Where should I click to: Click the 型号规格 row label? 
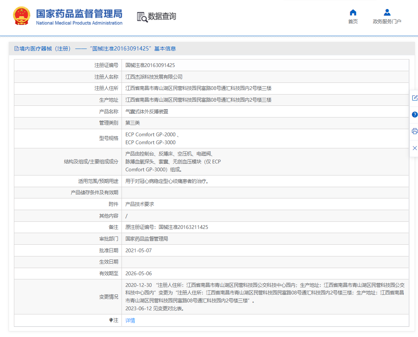point(109,139)
